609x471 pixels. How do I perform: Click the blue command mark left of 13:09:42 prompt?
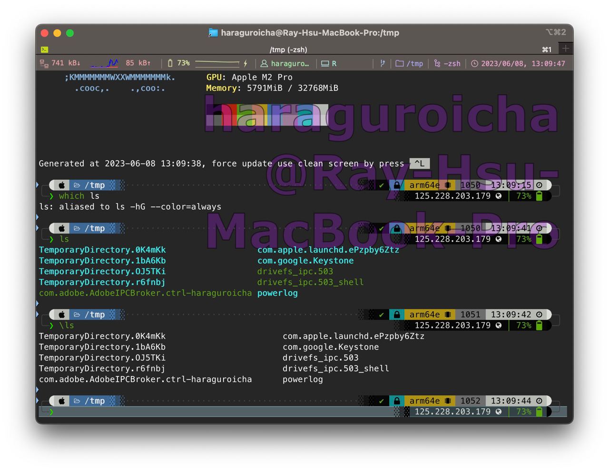point(38,314)
